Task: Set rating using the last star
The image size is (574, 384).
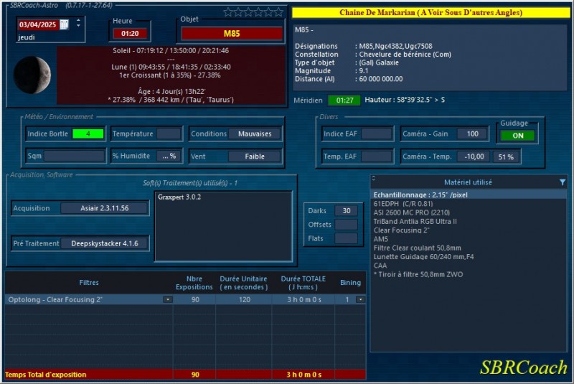Action: tap(278, 12)
